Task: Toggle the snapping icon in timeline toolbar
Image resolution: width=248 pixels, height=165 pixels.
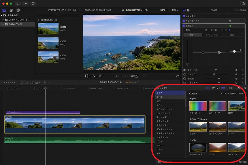Action: 223,88
